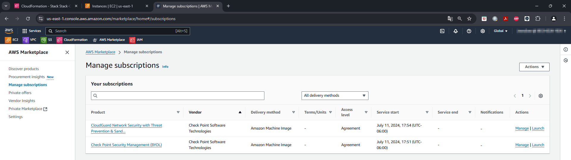Open Adobe Acrobat extension icon

click(506, 19)
